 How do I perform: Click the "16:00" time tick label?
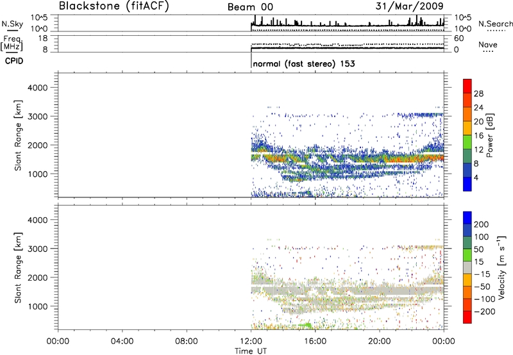pos(315,342)
